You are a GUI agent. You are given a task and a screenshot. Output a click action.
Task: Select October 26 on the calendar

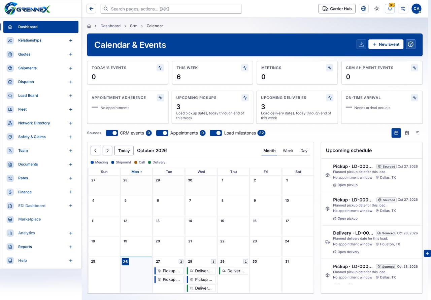125,262
